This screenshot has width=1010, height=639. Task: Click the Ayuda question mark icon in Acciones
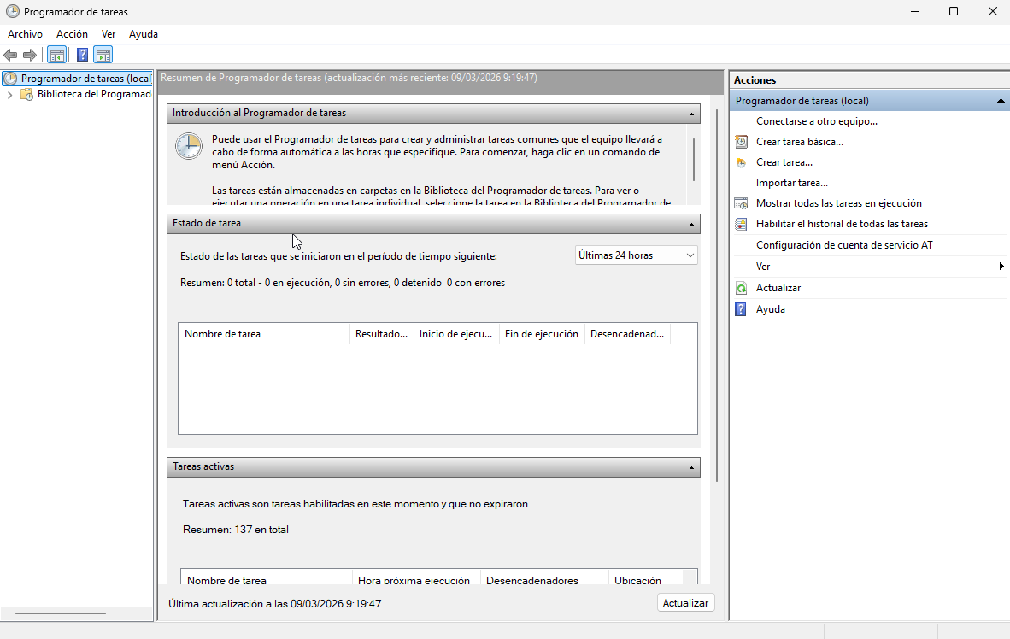(740, 309)
